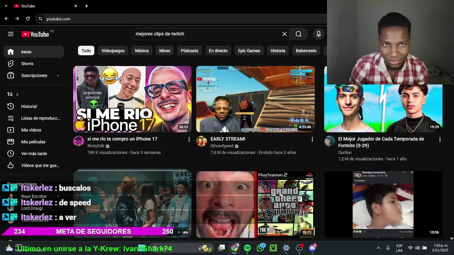Open Mis películas in the sidebar
Screen dimensions: 454x255
pos(34,142)
